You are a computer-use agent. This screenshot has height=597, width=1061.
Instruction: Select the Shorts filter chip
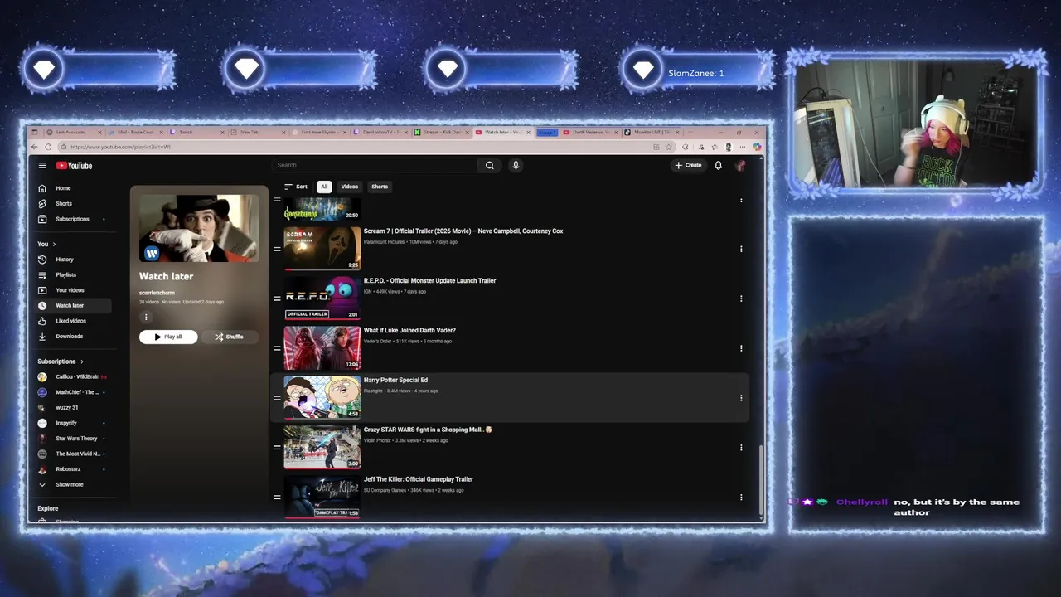[x=380, y=187]
